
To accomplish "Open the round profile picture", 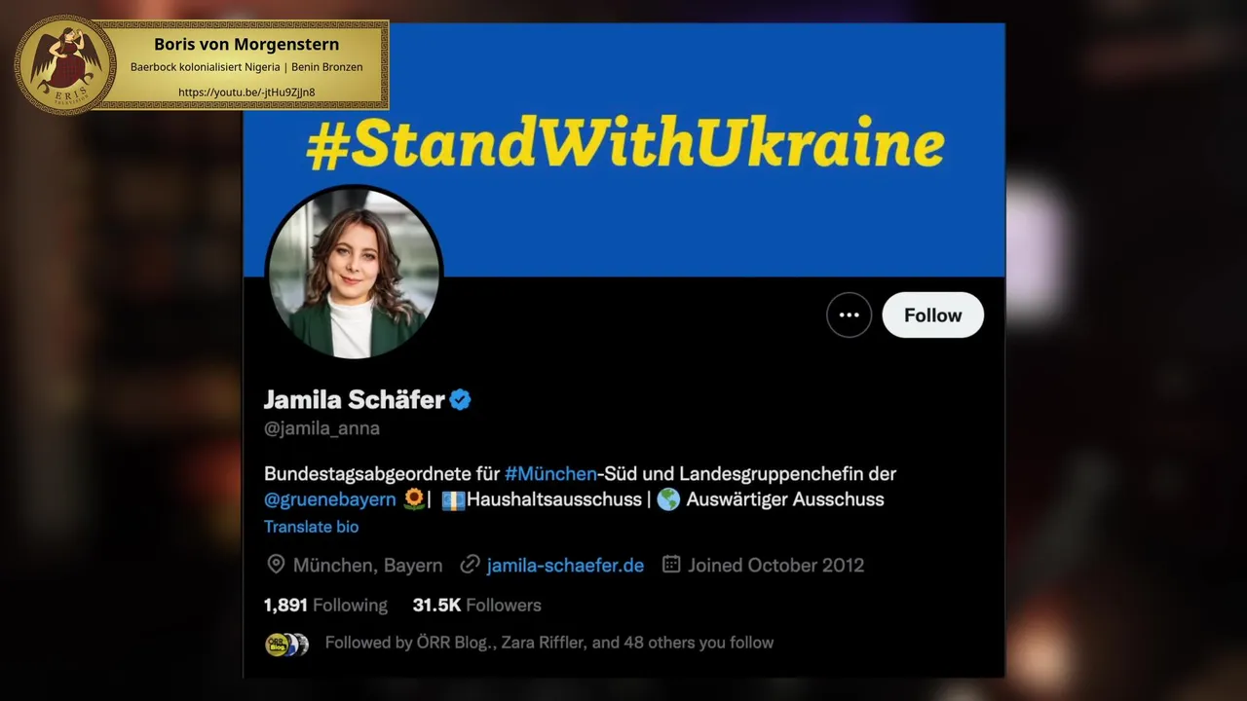I will 354,273.
